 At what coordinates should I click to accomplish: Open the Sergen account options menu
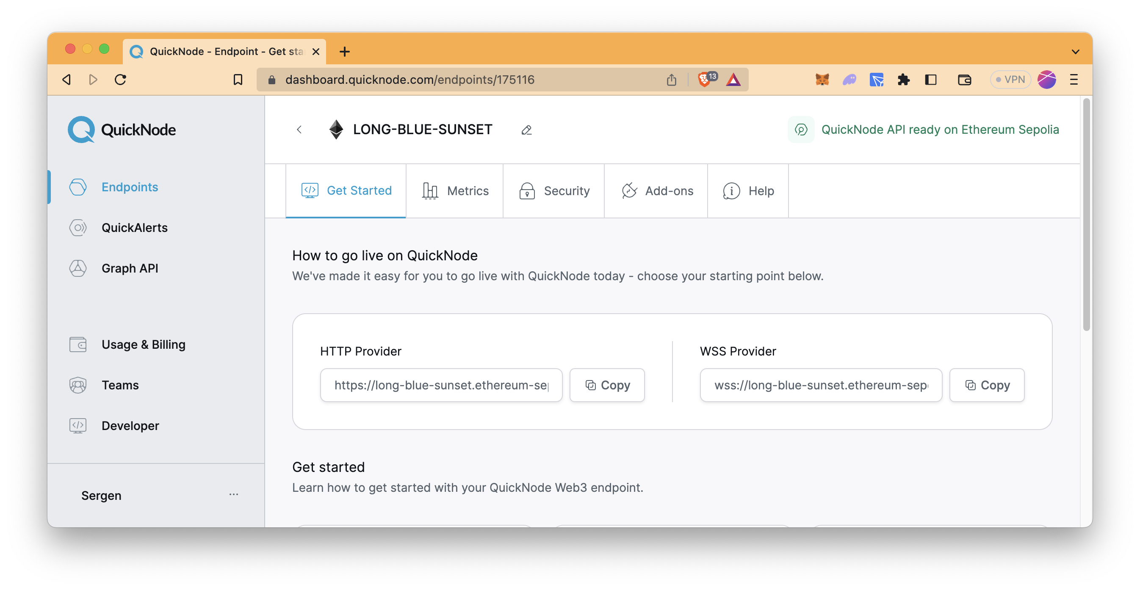point(234,494)
